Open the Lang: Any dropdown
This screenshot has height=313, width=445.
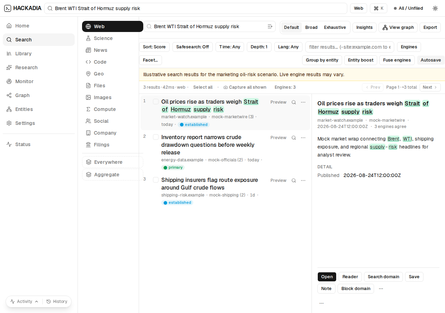[x=288, y=47]
